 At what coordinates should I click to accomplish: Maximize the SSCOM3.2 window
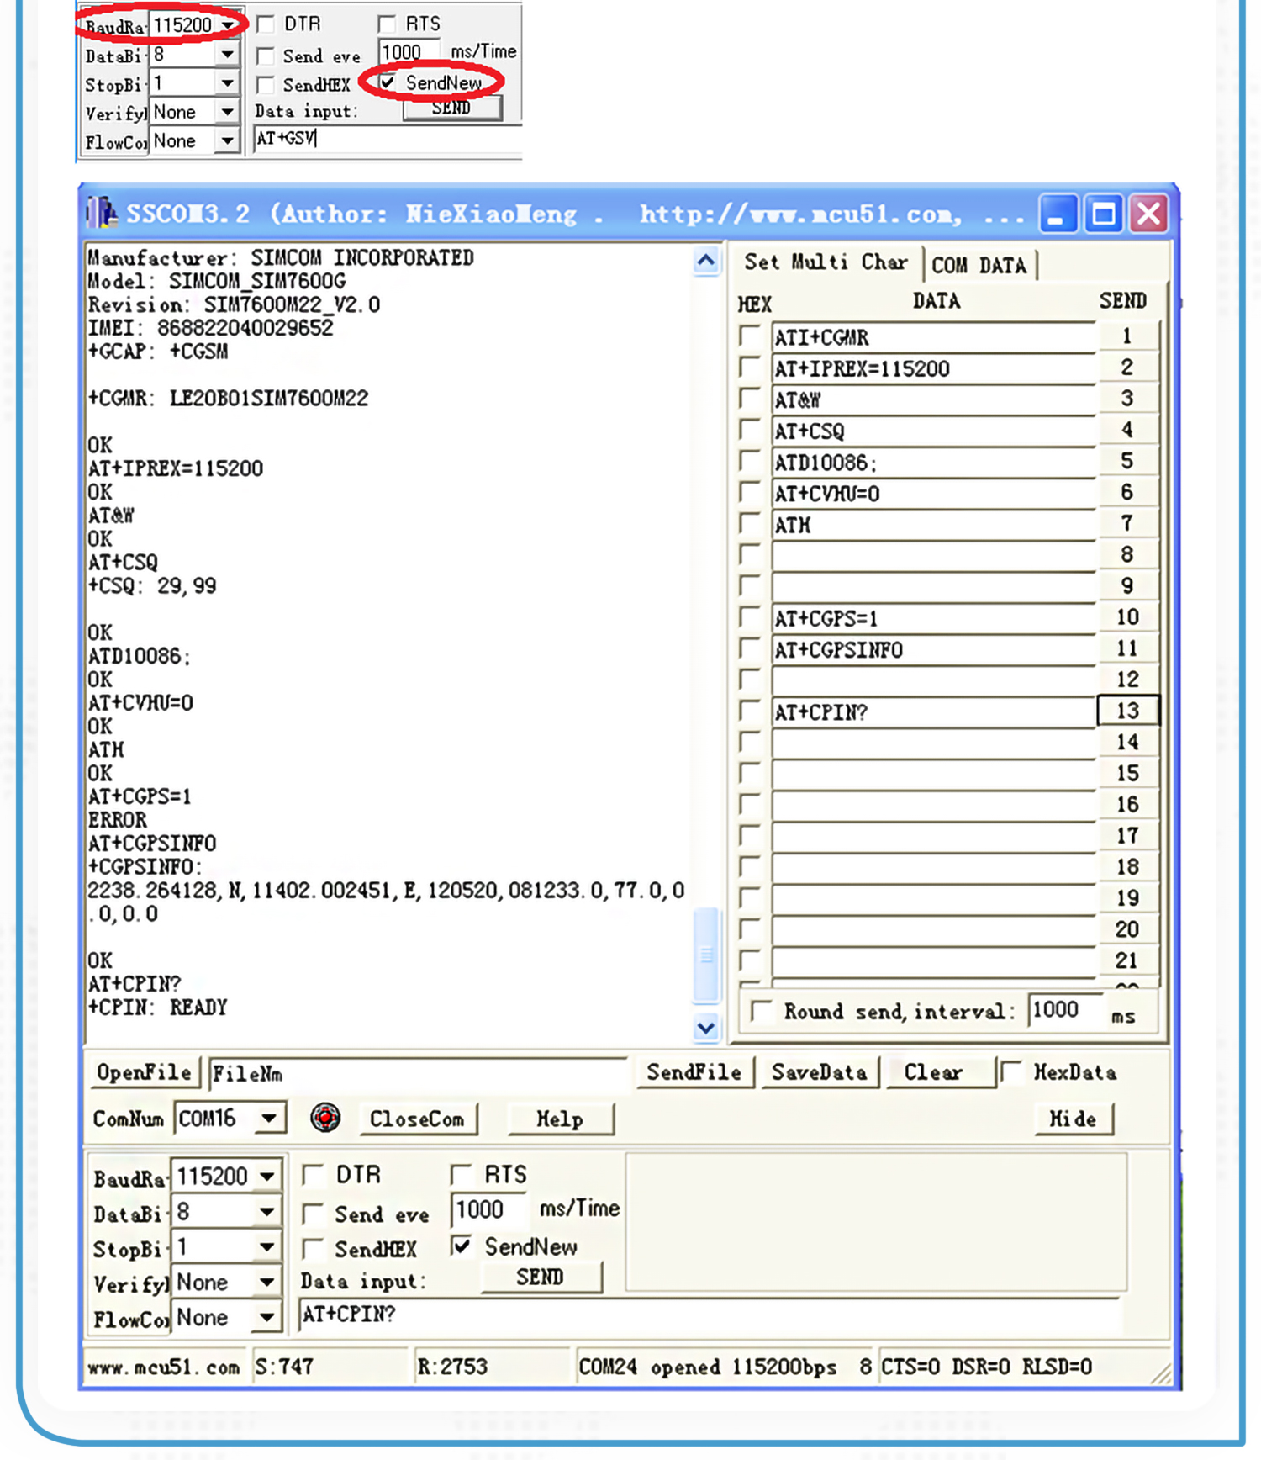point(1103,214)
